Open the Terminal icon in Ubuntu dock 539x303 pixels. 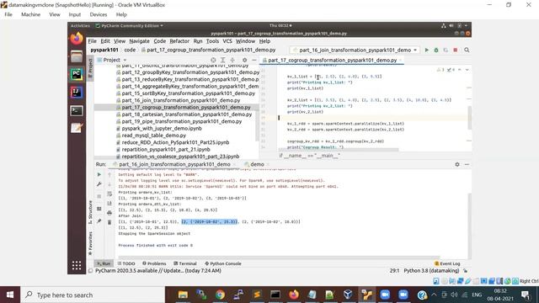coord(77,110)
